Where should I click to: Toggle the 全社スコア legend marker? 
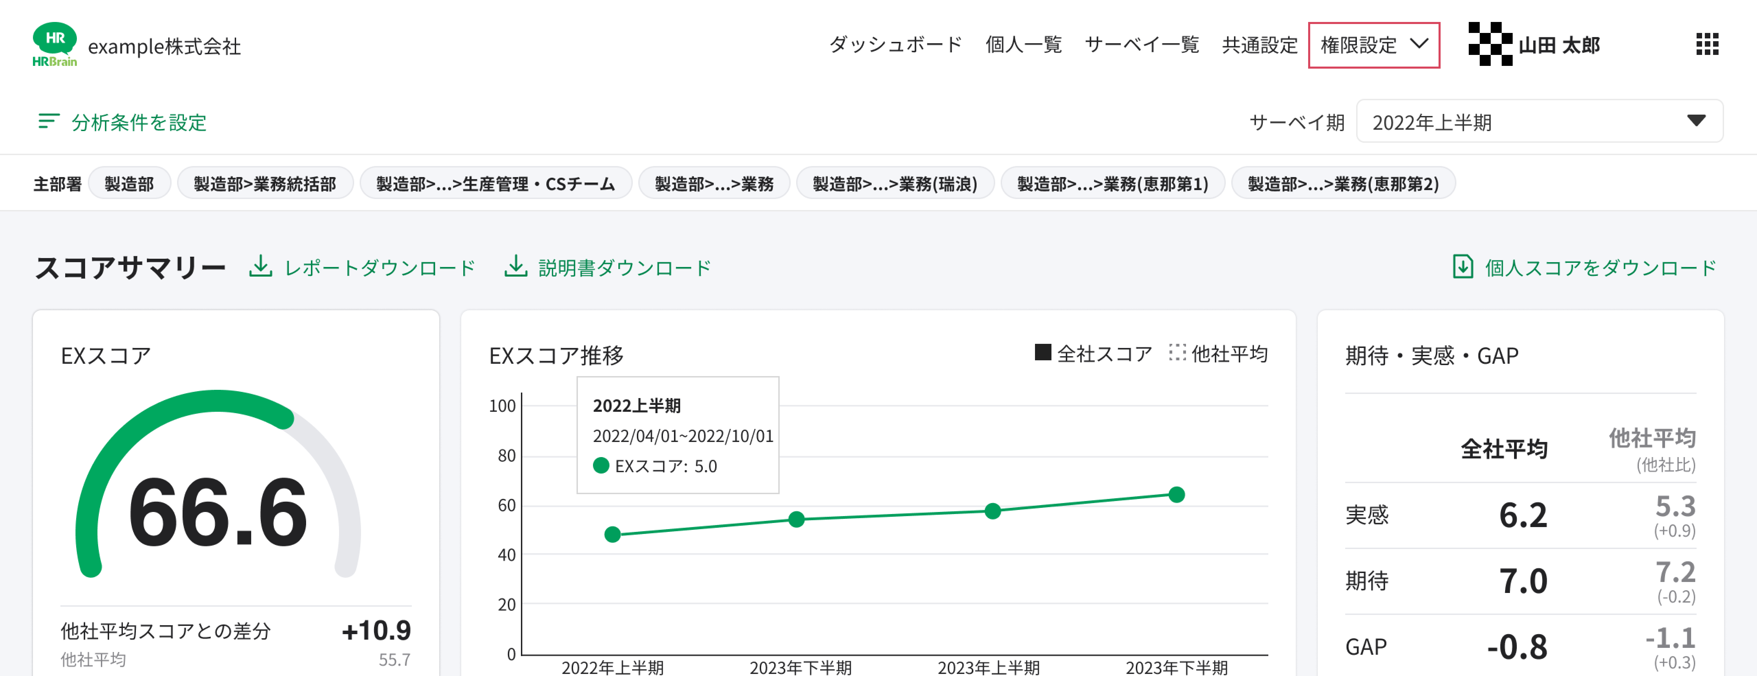[x=1043, y=353]
